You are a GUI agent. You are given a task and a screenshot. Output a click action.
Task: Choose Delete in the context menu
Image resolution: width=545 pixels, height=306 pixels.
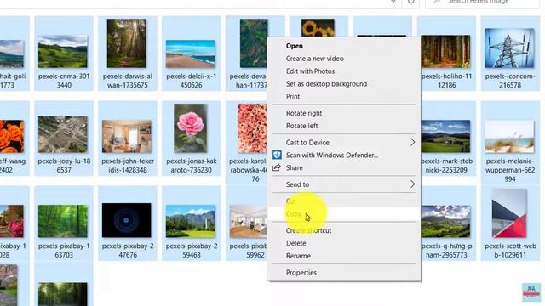[295, 243]
